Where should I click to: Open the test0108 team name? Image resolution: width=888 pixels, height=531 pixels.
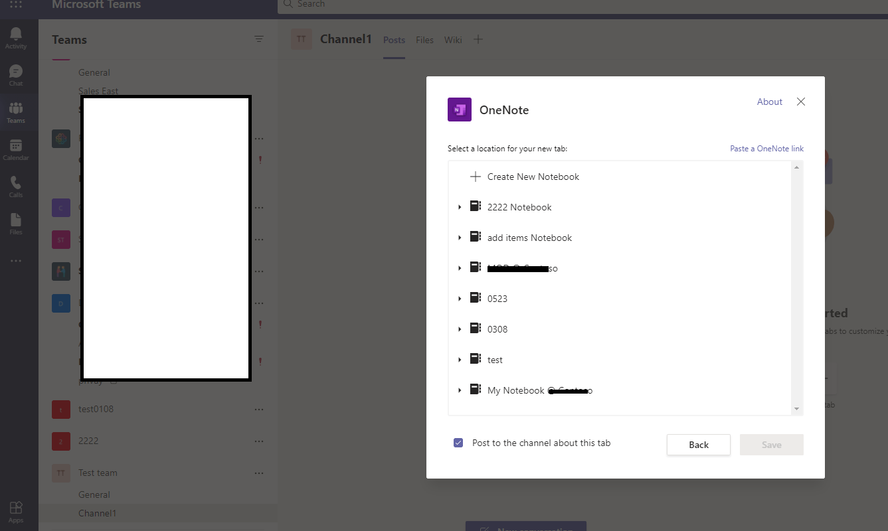click(x=96, y=409)
